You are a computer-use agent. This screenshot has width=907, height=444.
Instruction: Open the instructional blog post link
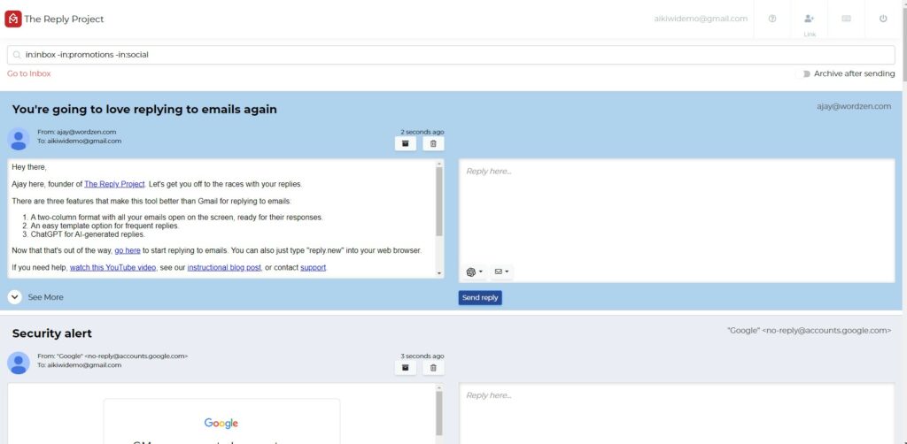coord(224,268)
